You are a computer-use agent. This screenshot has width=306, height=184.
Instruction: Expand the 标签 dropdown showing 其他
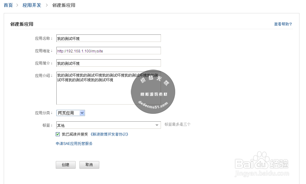click(108, 125)
